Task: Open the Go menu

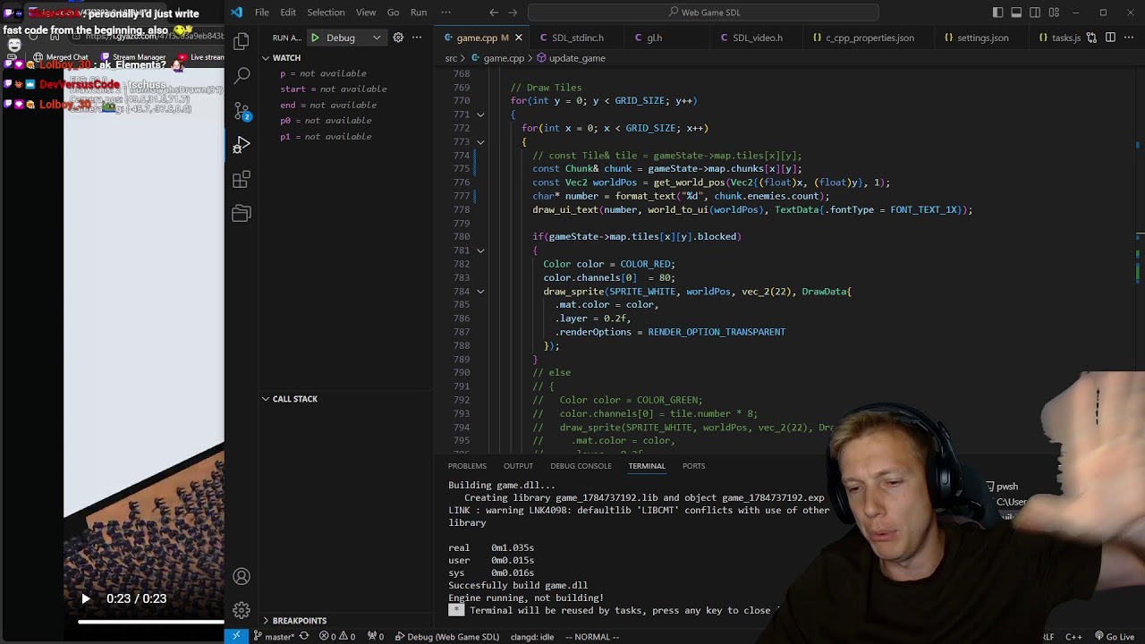Action: pos(393,13)
